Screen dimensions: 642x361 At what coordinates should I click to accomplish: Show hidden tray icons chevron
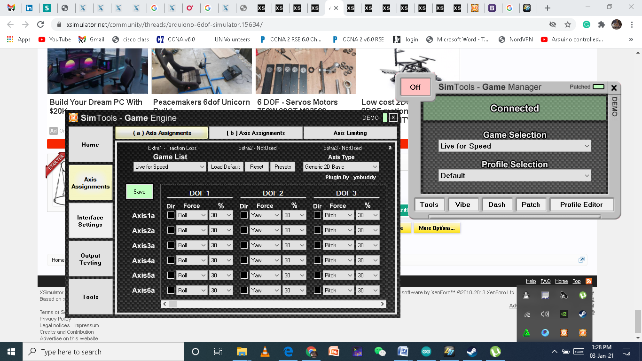click(x=554, y=352)
